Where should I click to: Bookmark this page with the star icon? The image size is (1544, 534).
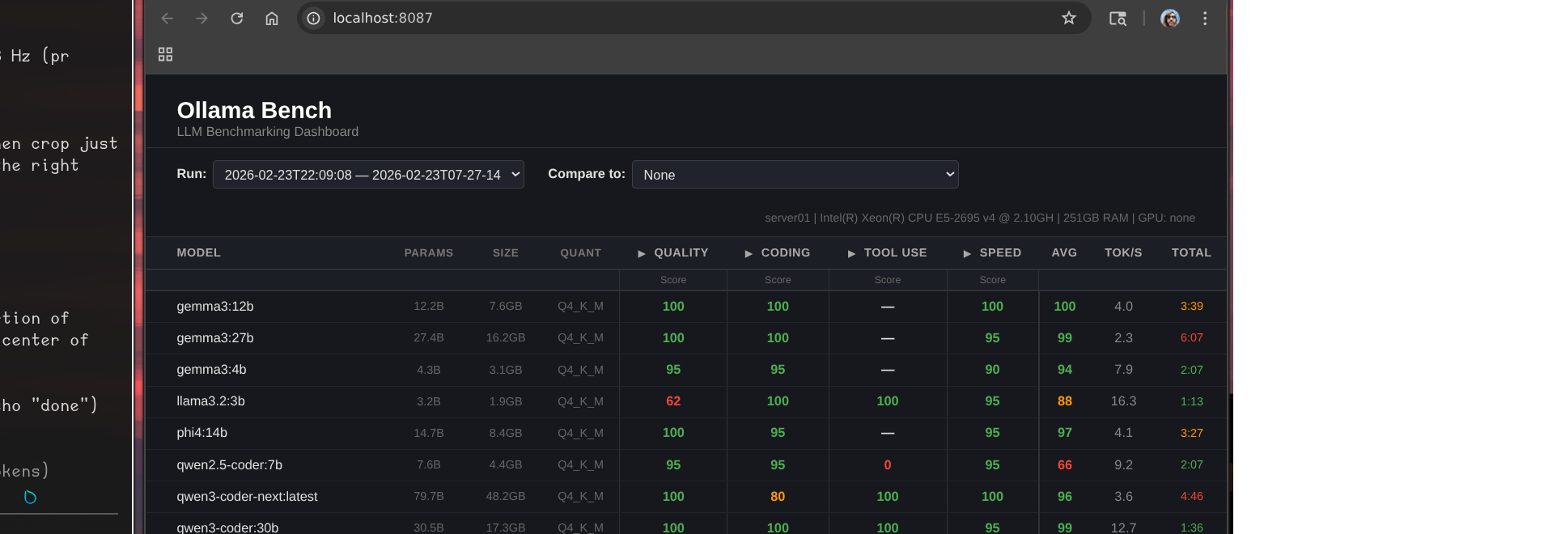coord(1069,18)
